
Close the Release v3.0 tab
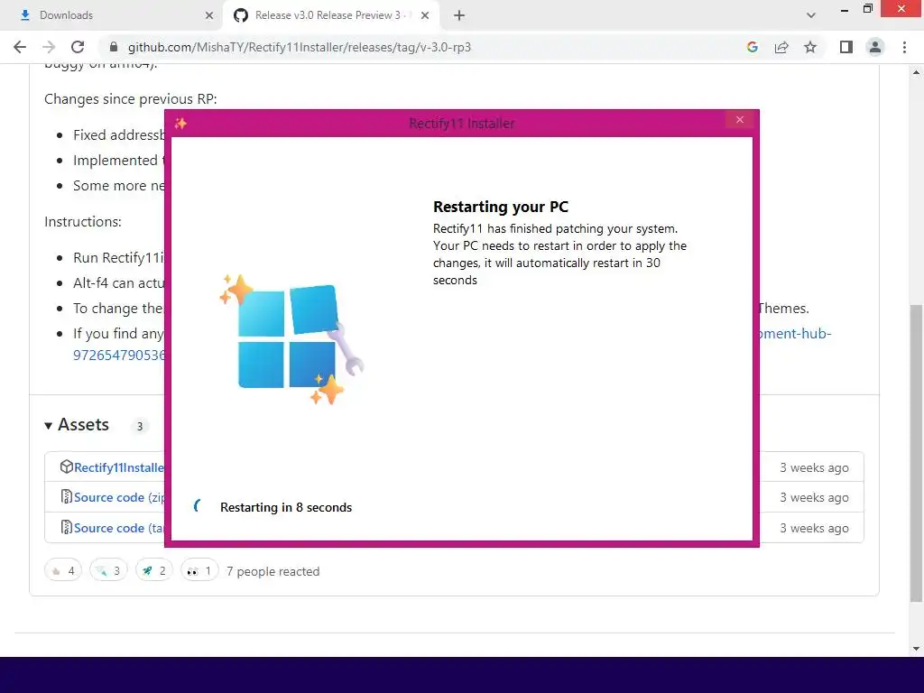tap(425, 15)
